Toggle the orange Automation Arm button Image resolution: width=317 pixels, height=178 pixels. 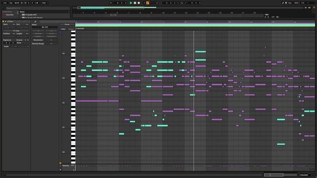pos(148,3)
